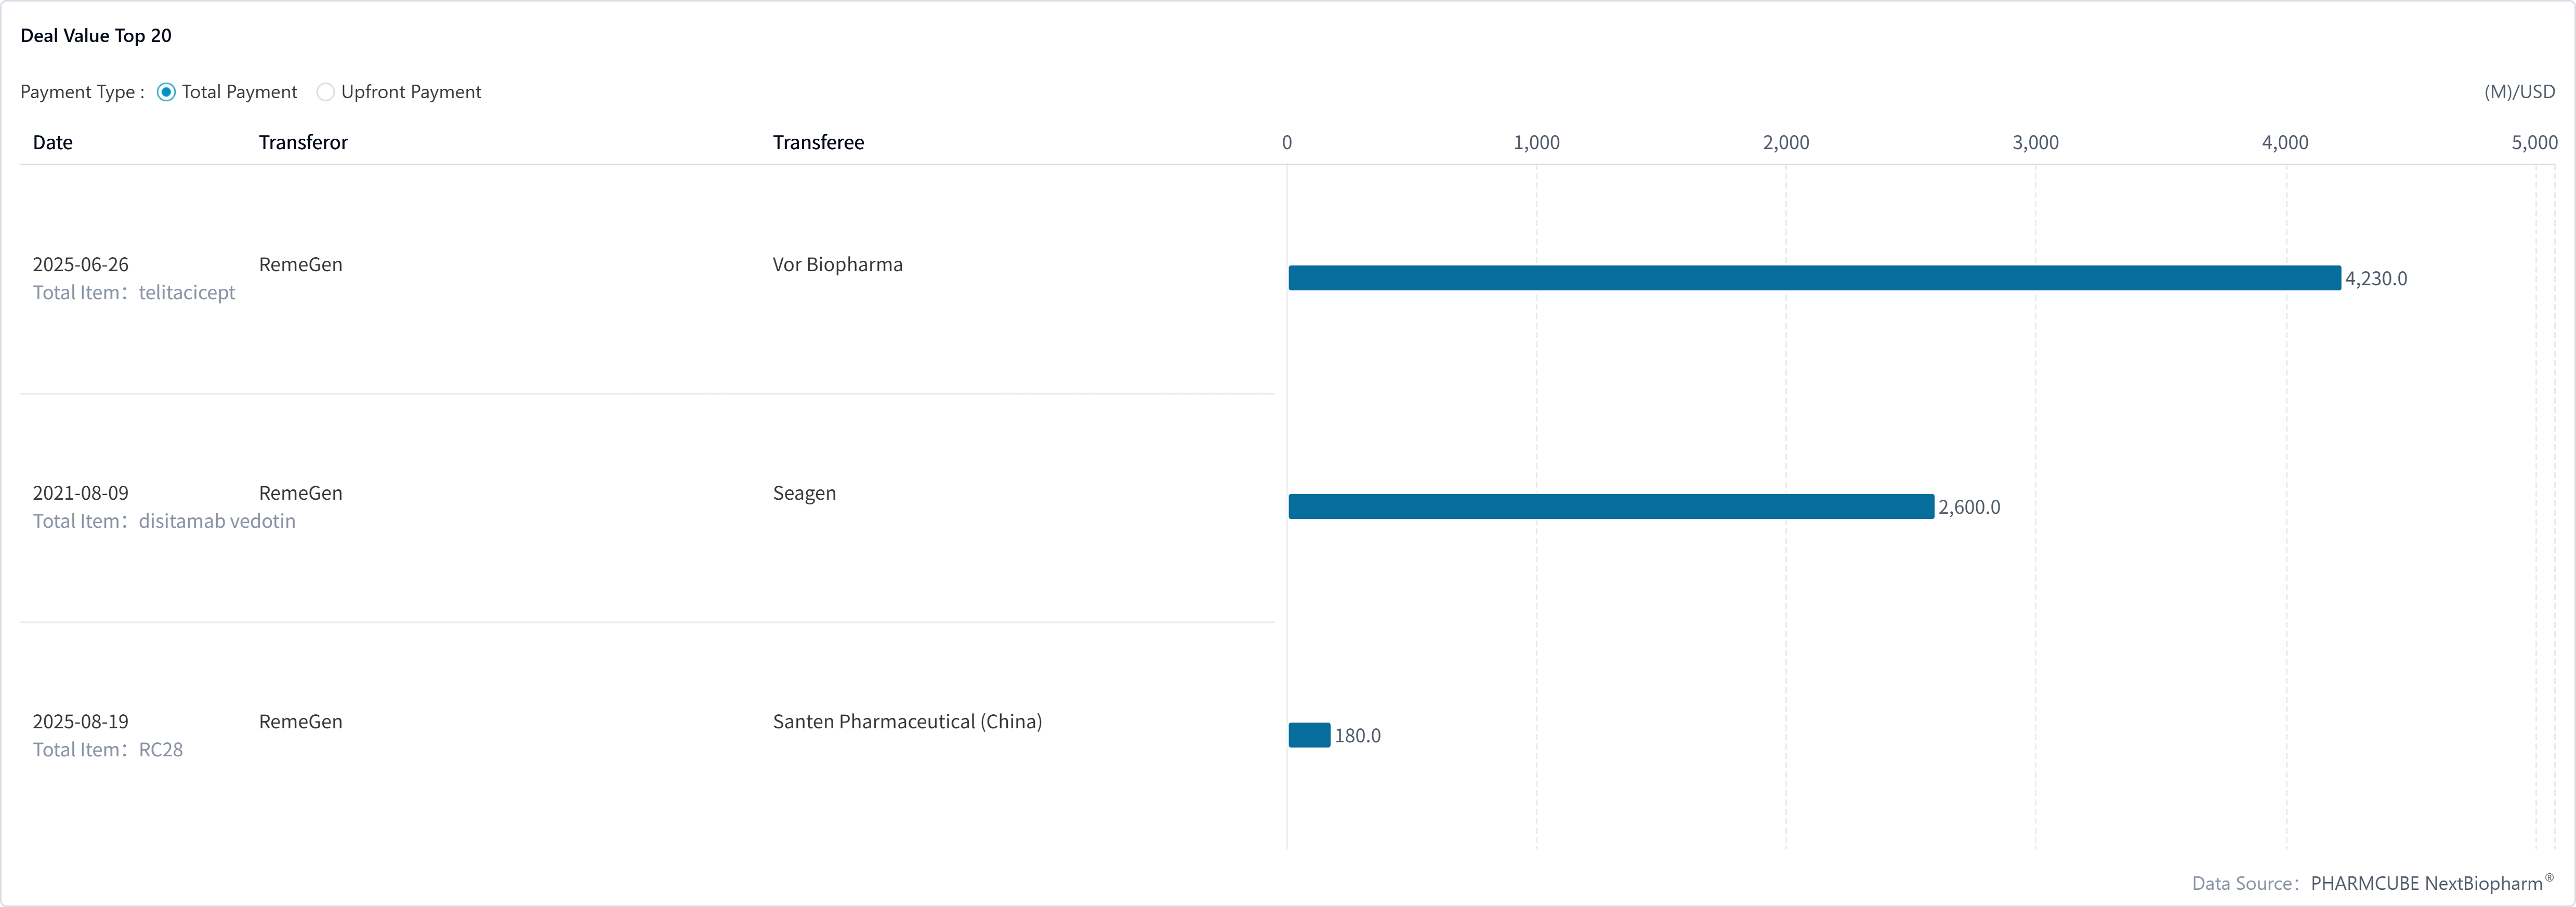Click the Seagen transferee name
The width and height of the screenshot is (2576, 907).
click(x=804, y=493)
